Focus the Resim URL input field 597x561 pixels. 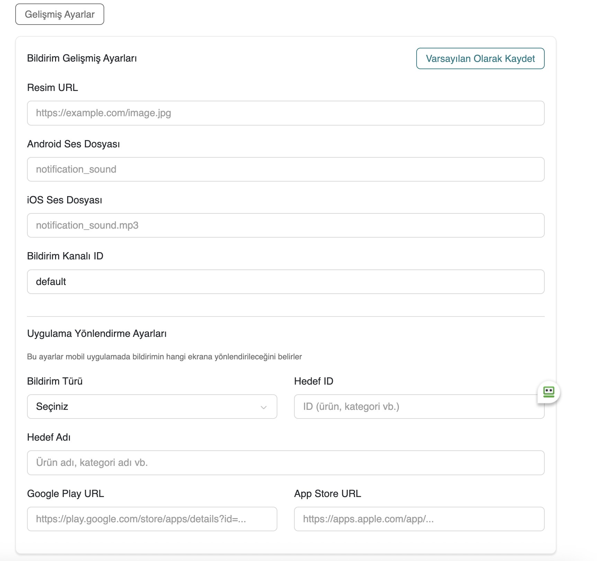click(x=285, y=113)
